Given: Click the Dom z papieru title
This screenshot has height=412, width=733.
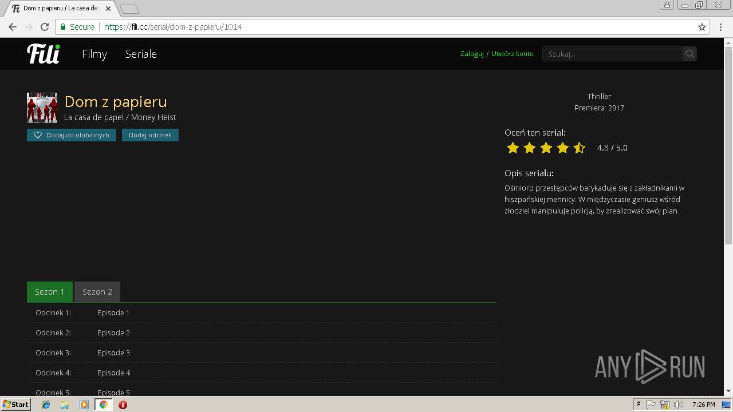Looking at the screenshot, I should pyautogui.click(x=116, y=102).
